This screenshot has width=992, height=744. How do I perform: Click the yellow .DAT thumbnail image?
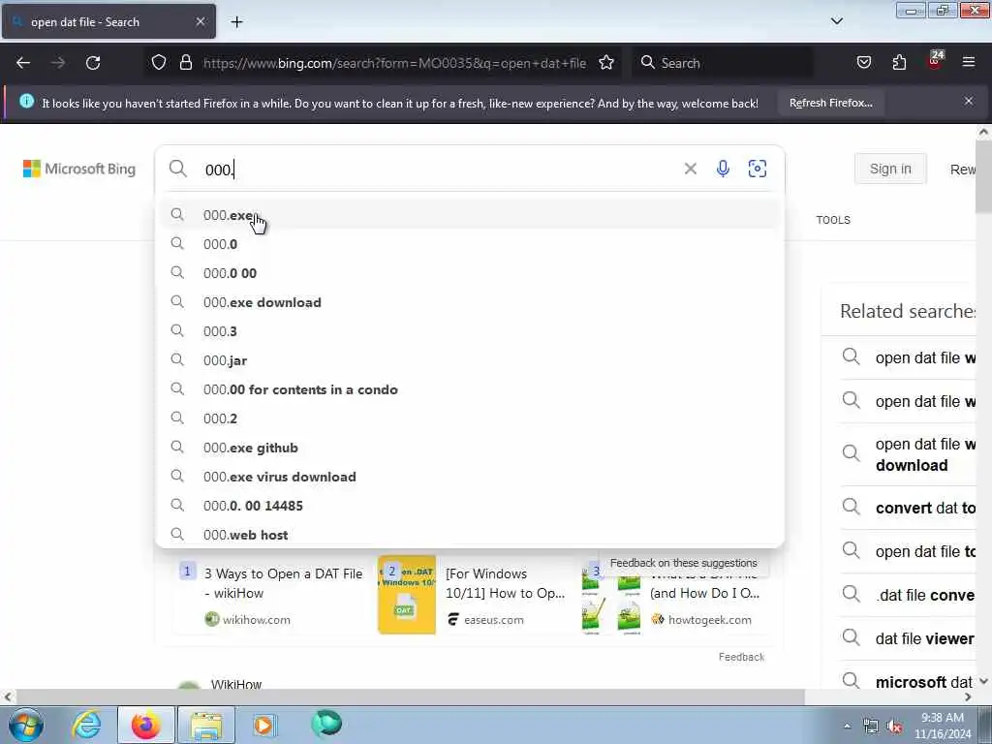coord(407,595)
